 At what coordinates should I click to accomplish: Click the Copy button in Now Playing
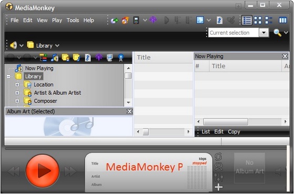point(234,132)
